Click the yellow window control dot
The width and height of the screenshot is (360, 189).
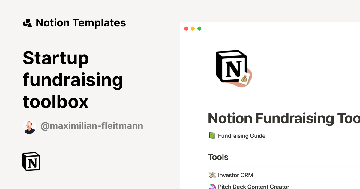click(x=193, y=28)
